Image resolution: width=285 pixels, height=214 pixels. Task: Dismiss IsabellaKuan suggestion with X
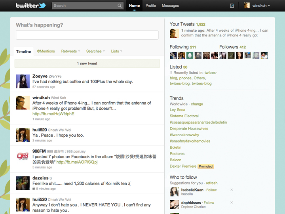coord(232,189)
